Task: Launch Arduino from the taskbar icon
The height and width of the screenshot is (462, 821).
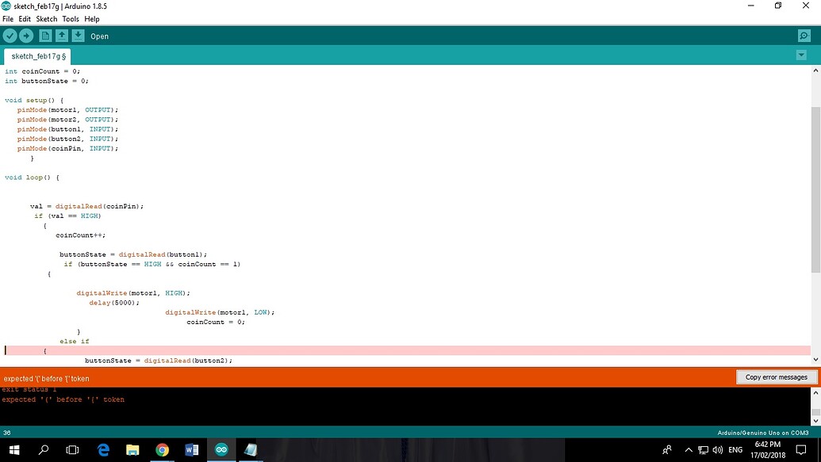Action: point(221,449)
